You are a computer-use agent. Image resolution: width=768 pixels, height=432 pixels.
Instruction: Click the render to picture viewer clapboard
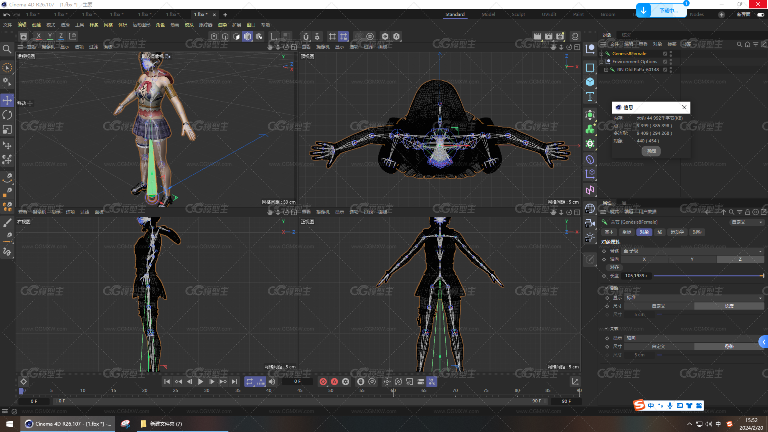[549, 36]
